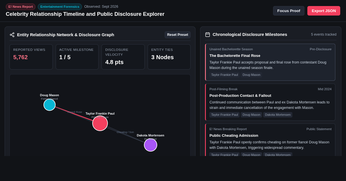Open Focus Proof
This screenshot has height=181, width=346.
coord(289,11)
